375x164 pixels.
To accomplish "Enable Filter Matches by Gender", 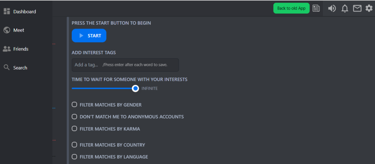I will click(x=74, y=105).
